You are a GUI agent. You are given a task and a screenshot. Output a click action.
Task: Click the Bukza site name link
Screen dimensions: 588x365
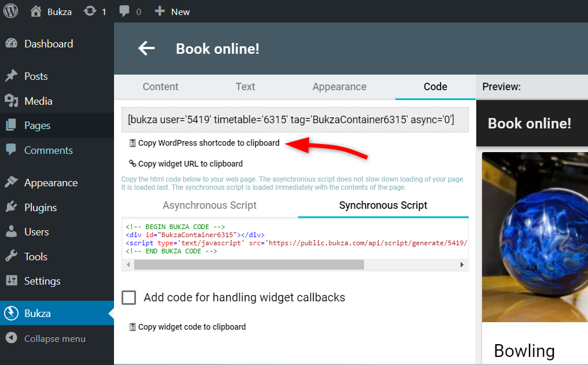(x=59, y=12)
